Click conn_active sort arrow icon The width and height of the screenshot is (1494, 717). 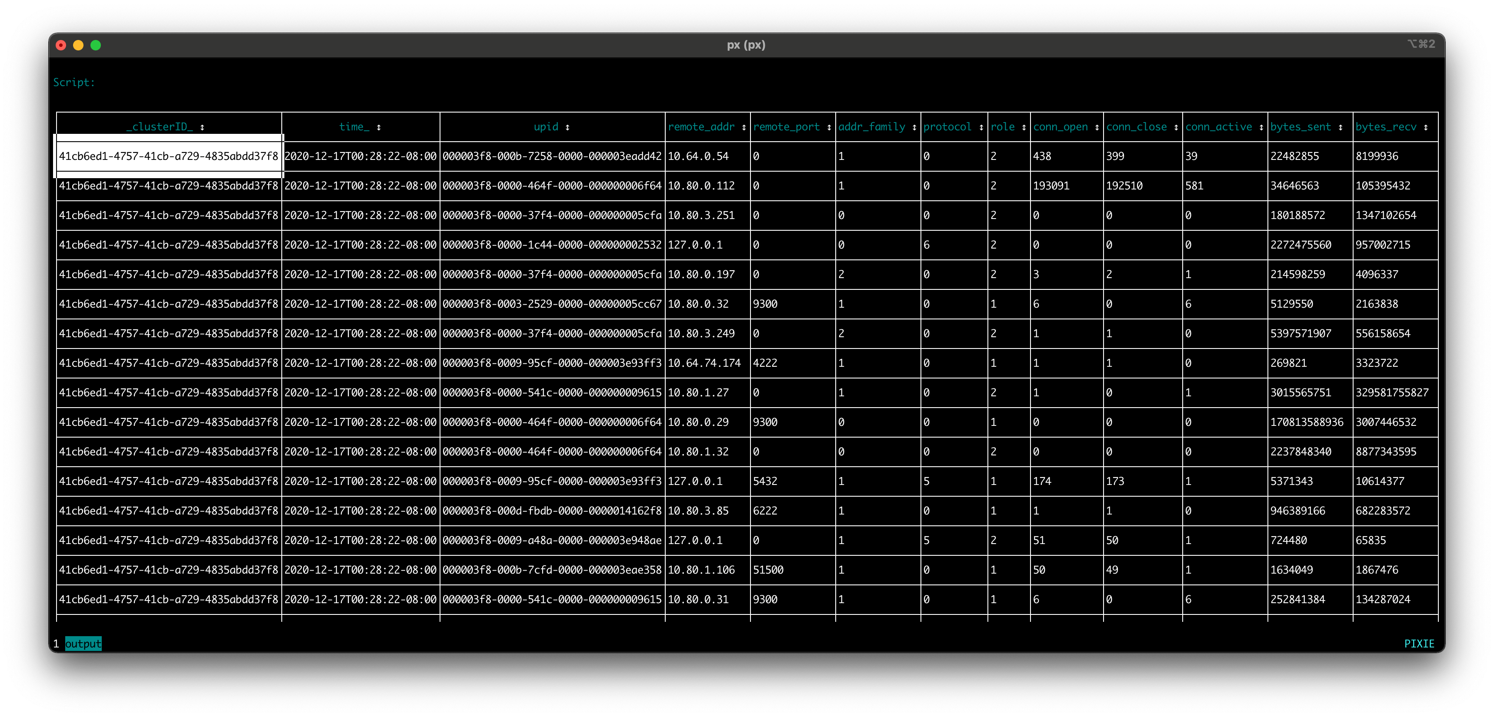1261,127
